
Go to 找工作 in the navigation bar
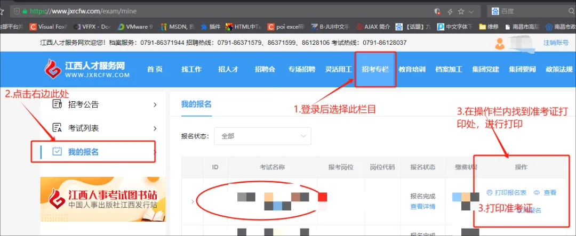point(191,69)
